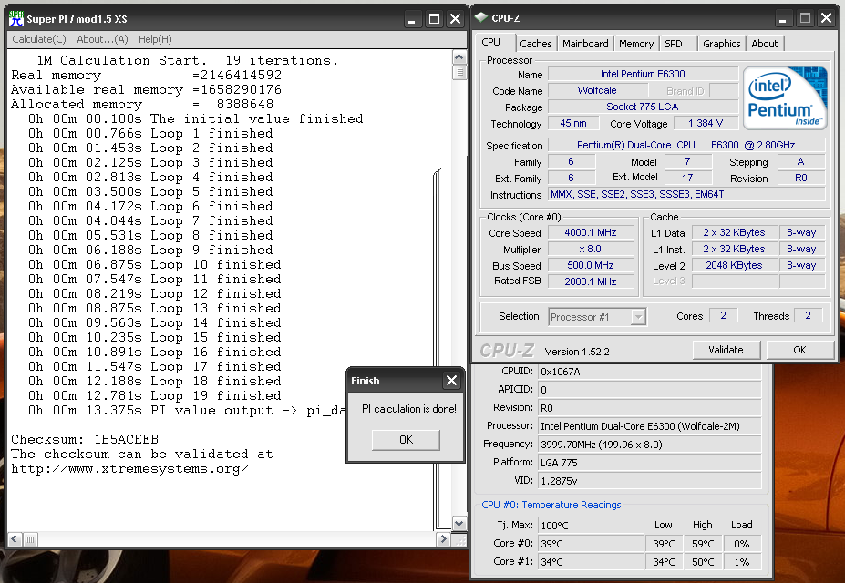Switch to the Caches tab in CPU-Z

536,44
